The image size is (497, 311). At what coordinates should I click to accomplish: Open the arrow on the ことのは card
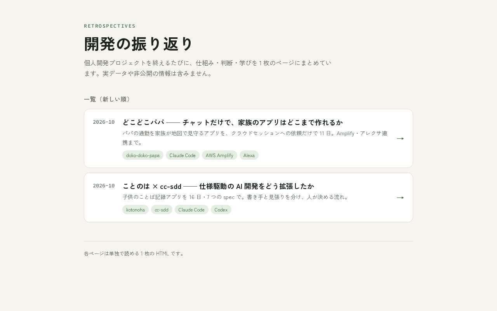[x=400, y=197]
